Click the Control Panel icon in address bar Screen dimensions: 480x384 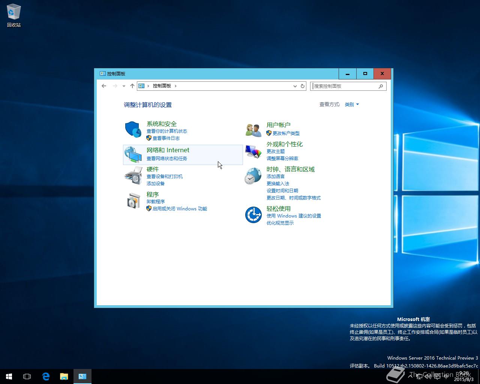(141, 86)
